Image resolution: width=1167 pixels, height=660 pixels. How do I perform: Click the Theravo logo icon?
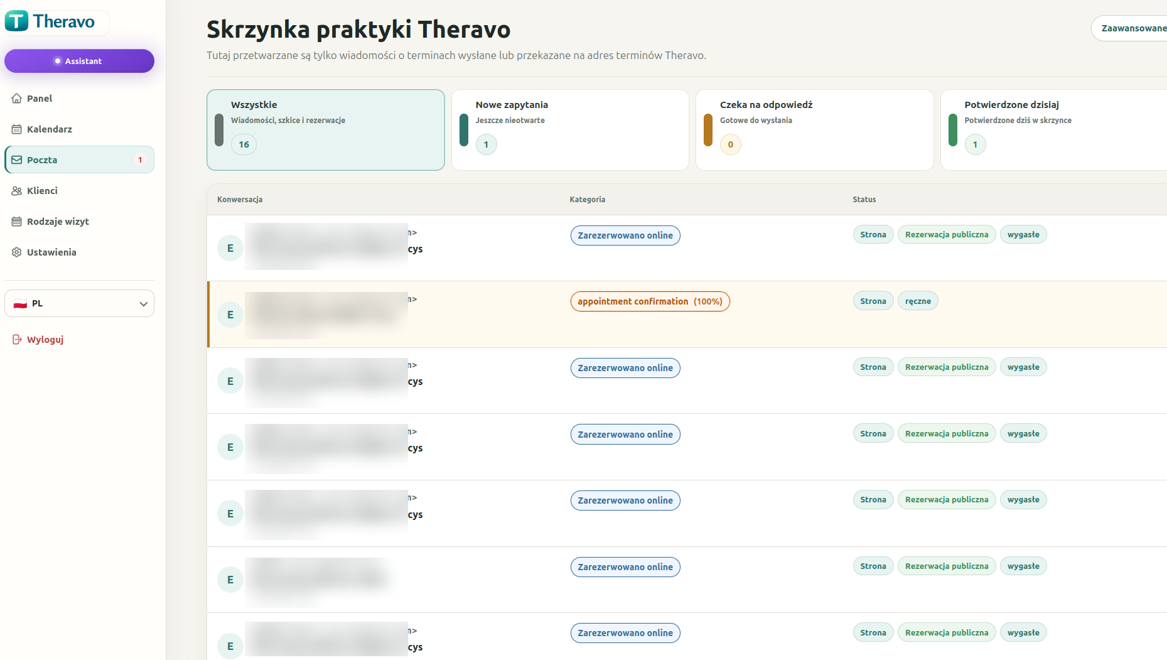[17, 21]
